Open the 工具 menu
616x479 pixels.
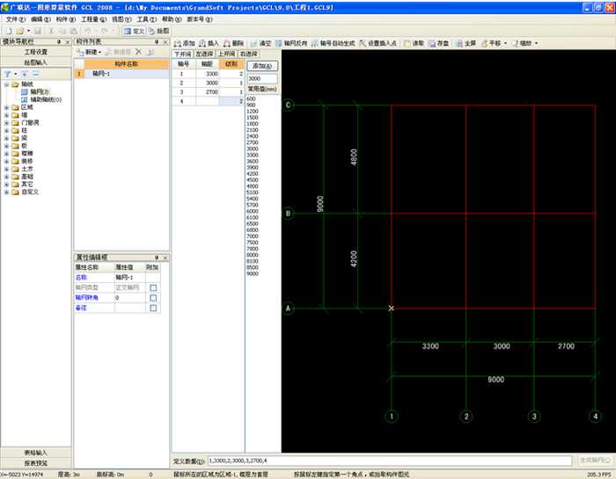pyautogui.click(x=147, y=19)
